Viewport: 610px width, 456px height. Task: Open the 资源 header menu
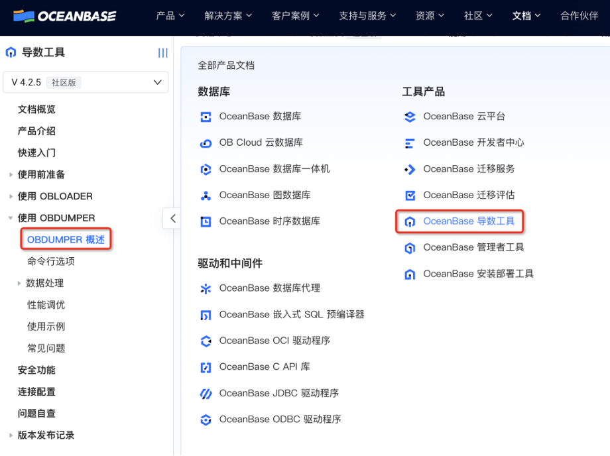[430, 16]
